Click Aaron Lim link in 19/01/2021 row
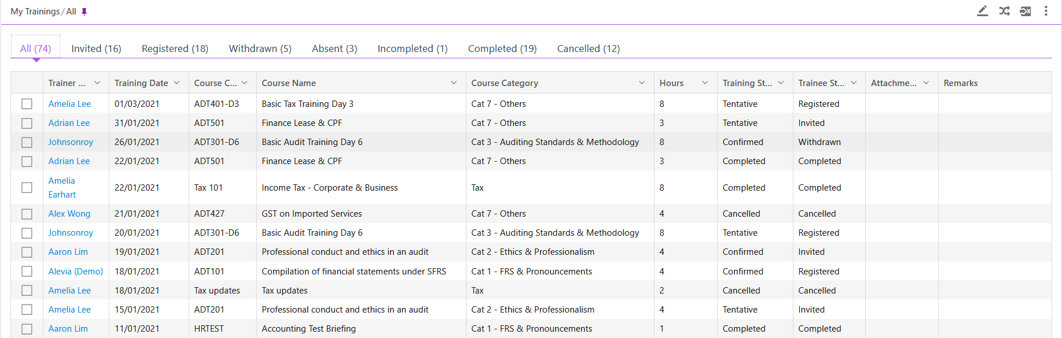1062x338 pixels. (68, 252)
